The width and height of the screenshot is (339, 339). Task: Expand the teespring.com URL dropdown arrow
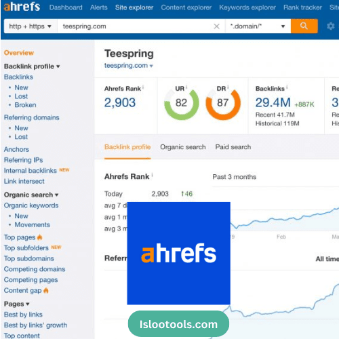pos(151,66)
